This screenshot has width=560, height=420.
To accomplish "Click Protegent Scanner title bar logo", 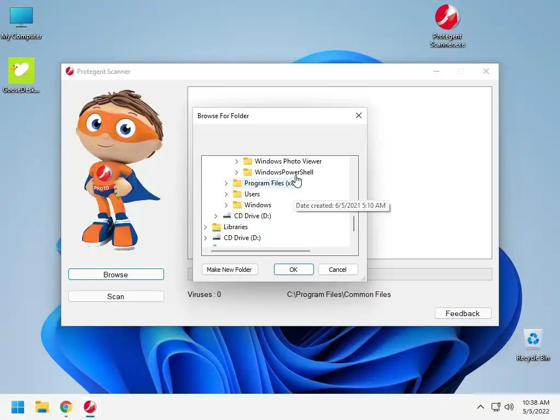I will tap(70, 72).
